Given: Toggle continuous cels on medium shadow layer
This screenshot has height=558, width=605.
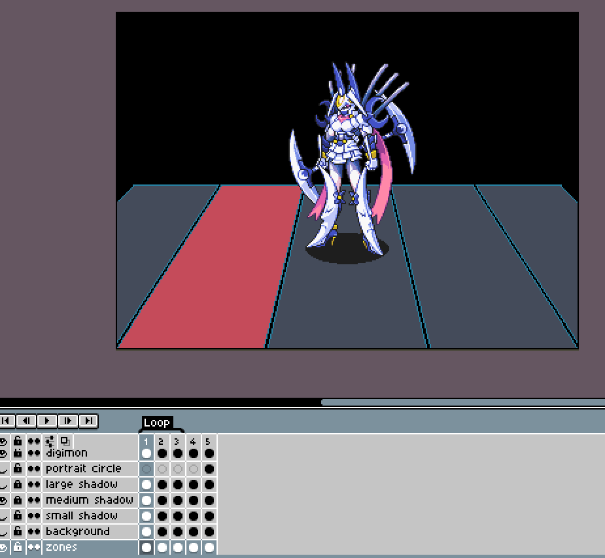Looking at the screenshot, I should pyautogui.click(x=34, y=500).
